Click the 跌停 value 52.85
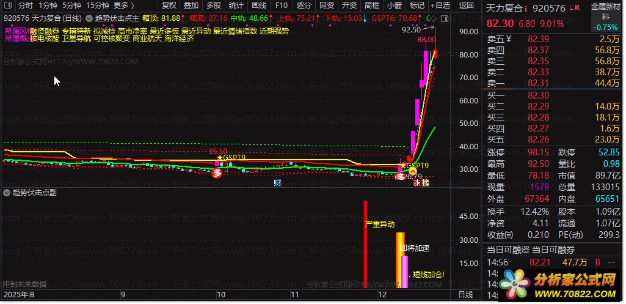626x304 pixels. [609, 153]
